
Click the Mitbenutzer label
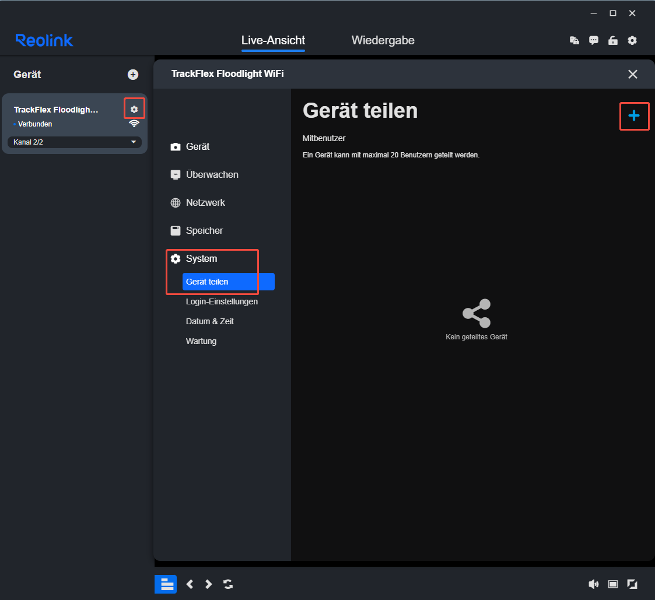pos(324,138)
